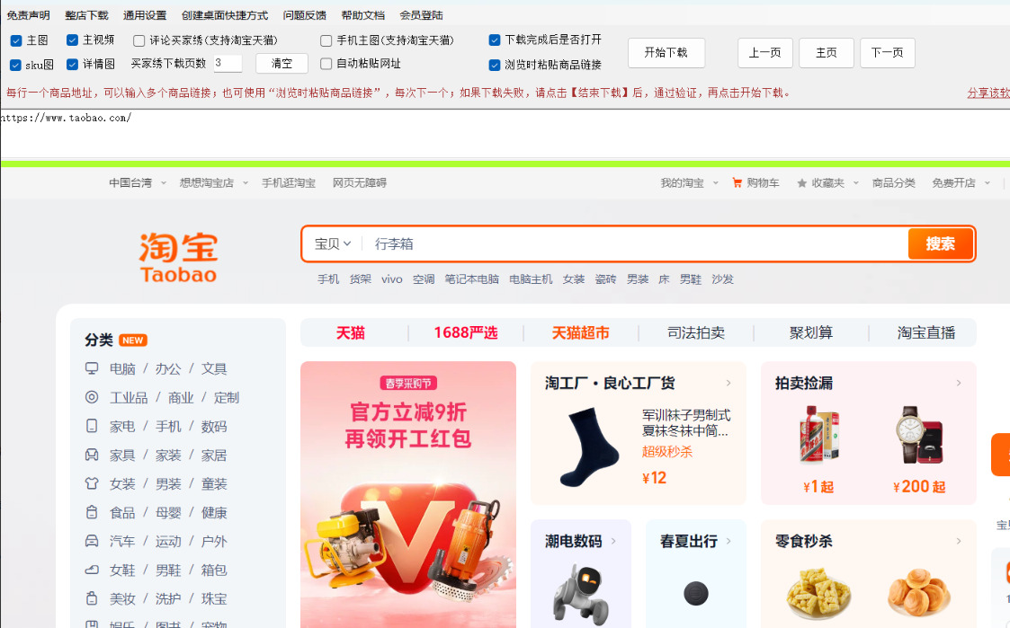Toggle the 主图 checkbox
Image resolution: width=1010 pixels, height=628 pixels.
click(x=16, y=41)
